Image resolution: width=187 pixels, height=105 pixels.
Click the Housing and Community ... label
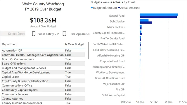[x=109, y=67]
